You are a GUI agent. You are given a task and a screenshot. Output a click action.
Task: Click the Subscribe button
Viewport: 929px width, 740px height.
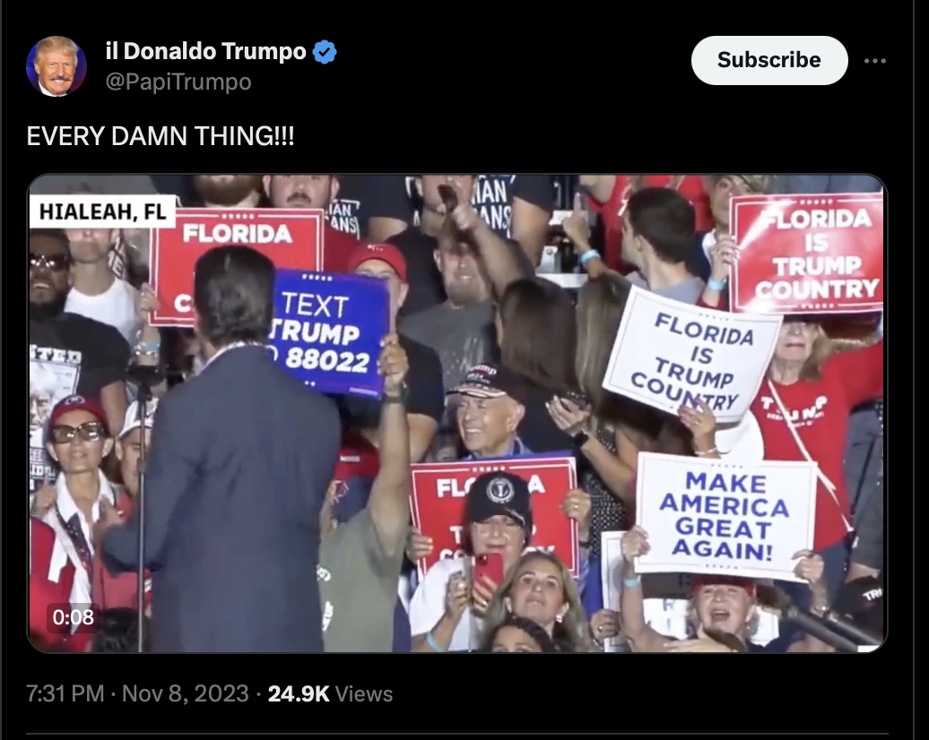click(x=769, y=60)
